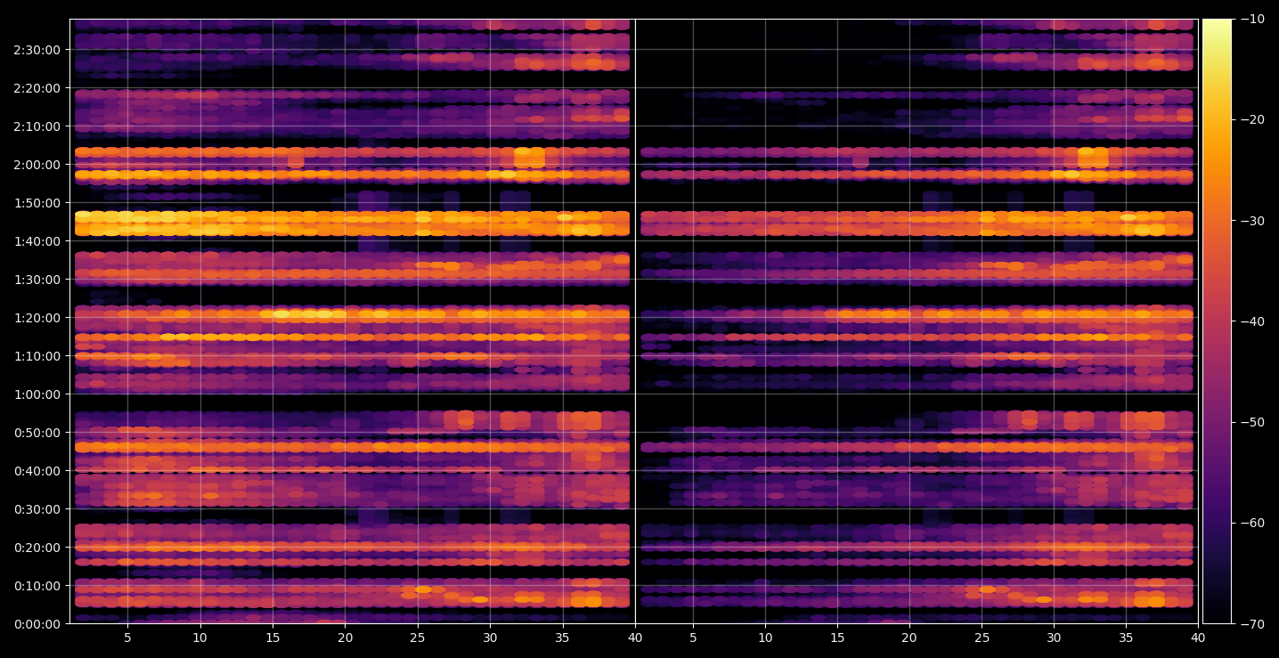Pick the 1:30:00 time label
The height and width of the screenshot is (658, 1279).
pyautogui.click(x=37, y=280)
